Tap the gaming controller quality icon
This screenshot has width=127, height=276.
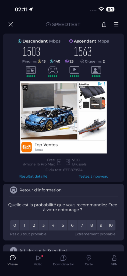[x=52, y=70]
